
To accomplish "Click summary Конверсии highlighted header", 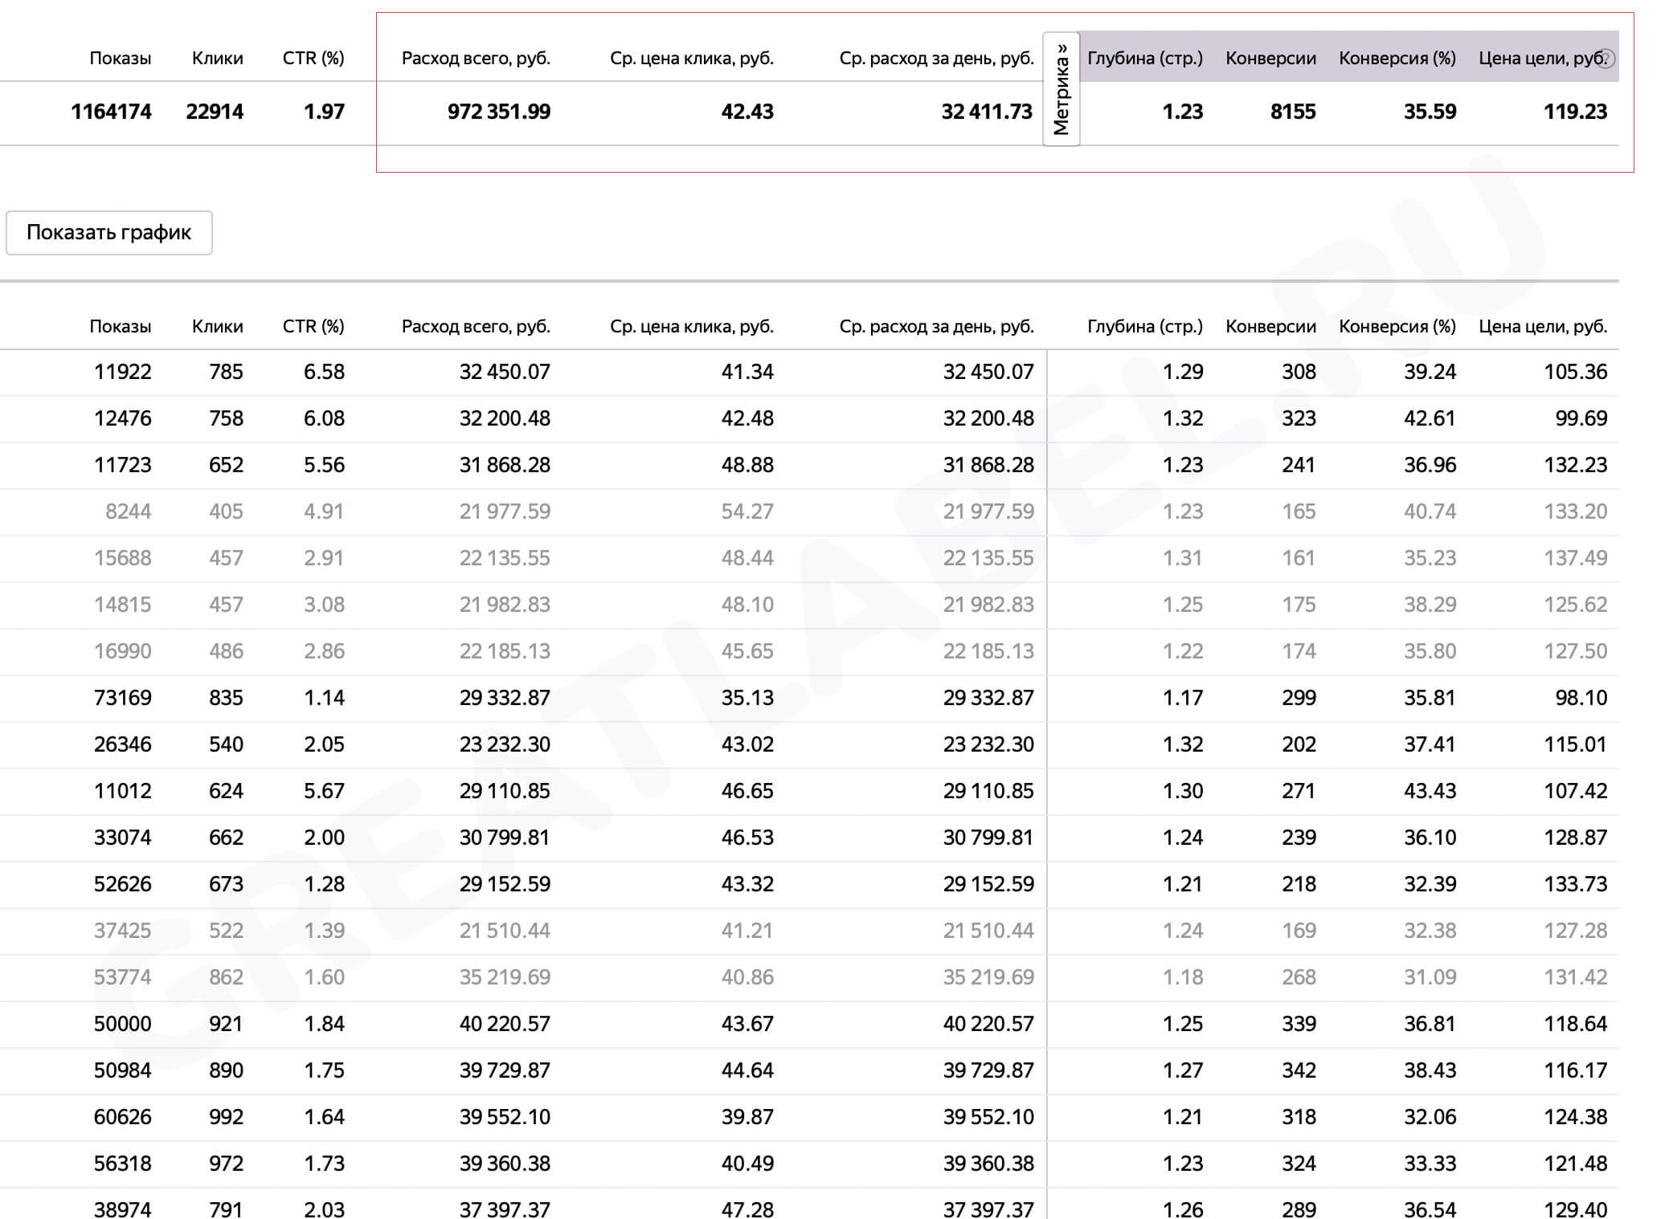I will click(1271, 58).
